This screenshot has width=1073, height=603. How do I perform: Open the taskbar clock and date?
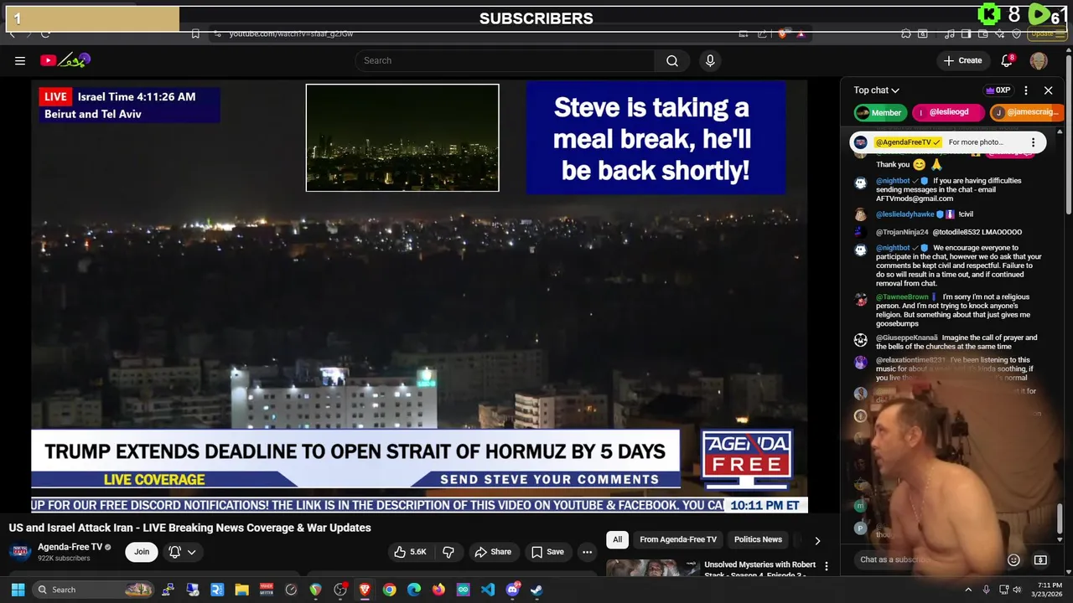point(1049,590)
